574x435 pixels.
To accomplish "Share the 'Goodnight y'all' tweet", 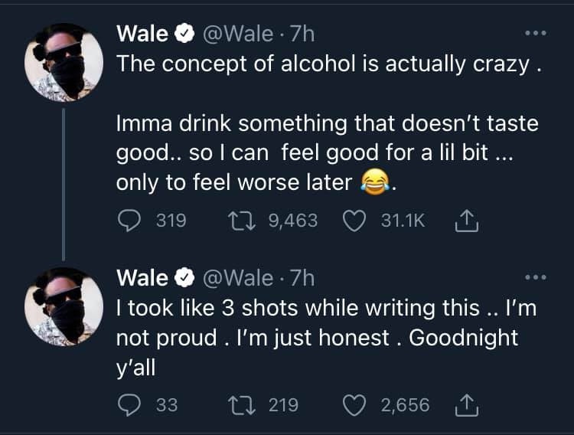I will (466, 404).
